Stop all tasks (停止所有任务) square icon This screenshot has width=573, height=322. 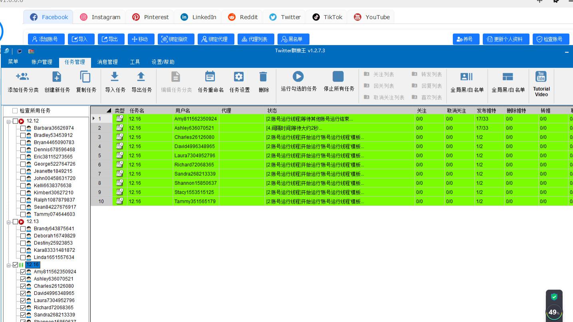click(338, 77)
